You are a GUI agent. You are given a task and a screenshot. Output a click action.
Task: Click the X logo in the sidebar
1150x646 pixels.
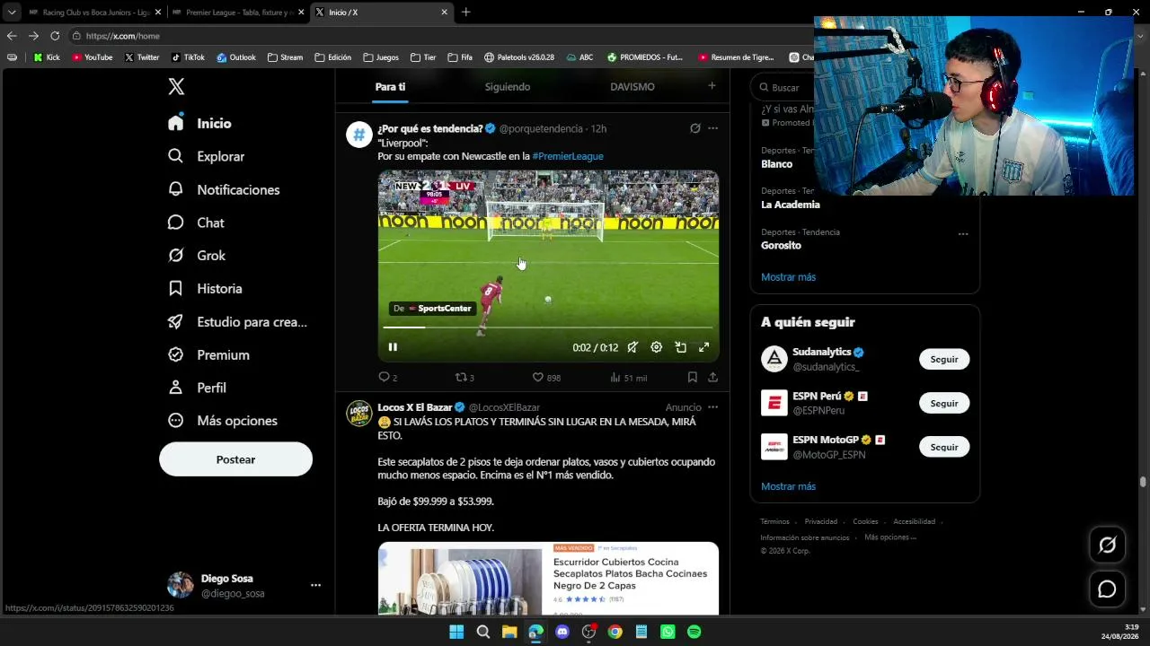176,86
